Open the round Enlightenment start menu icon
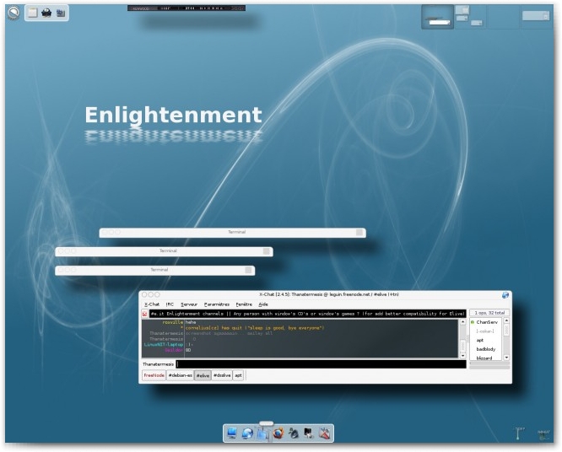Image resolution: width=562 pixels, height=452 pixels. pos(14,13)
